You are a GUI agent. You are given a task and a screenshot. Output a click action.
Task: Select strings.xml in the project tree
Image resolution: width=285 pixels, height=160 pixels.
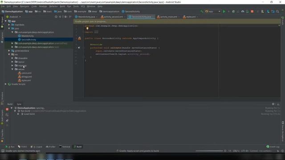click(x=27, y=76)
